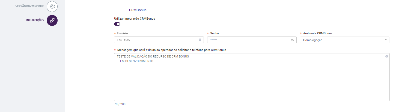Click the CRMBonus section title
Image resolution: width=399 pixels, height=112 pixels.
click(138, 10)
